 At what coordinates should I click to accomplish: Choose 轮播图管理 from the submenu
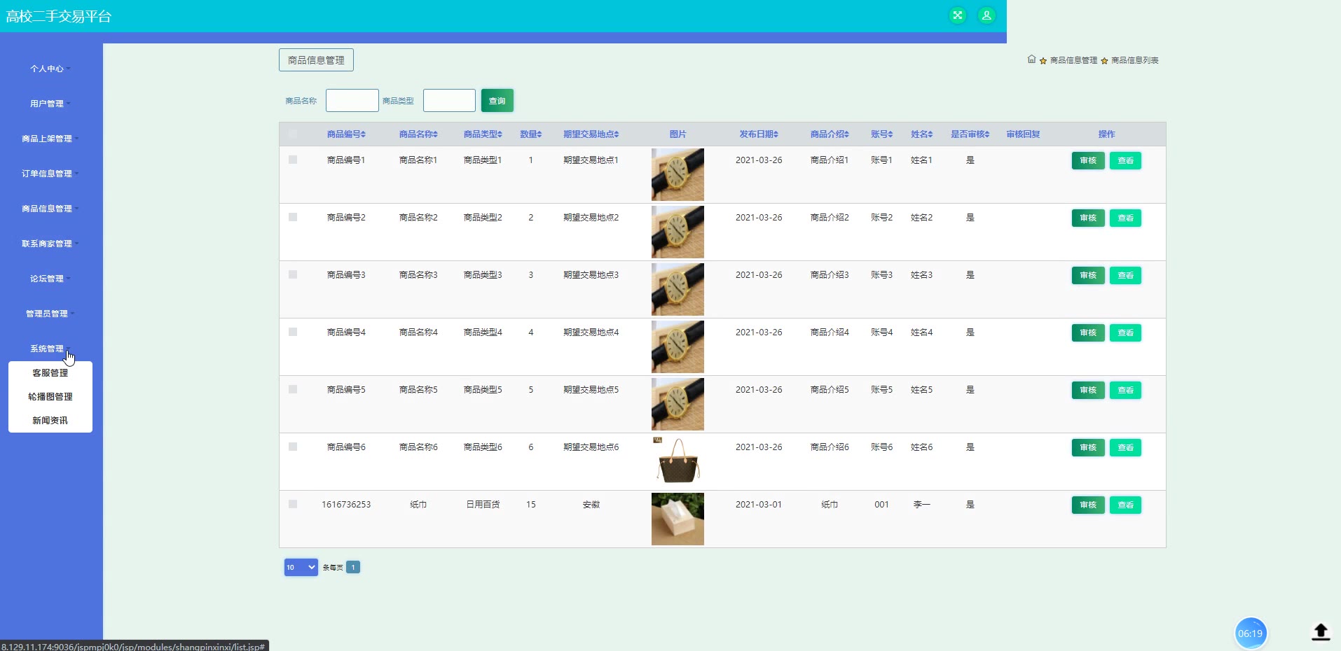pyautogui.click(x=50, y=397)
